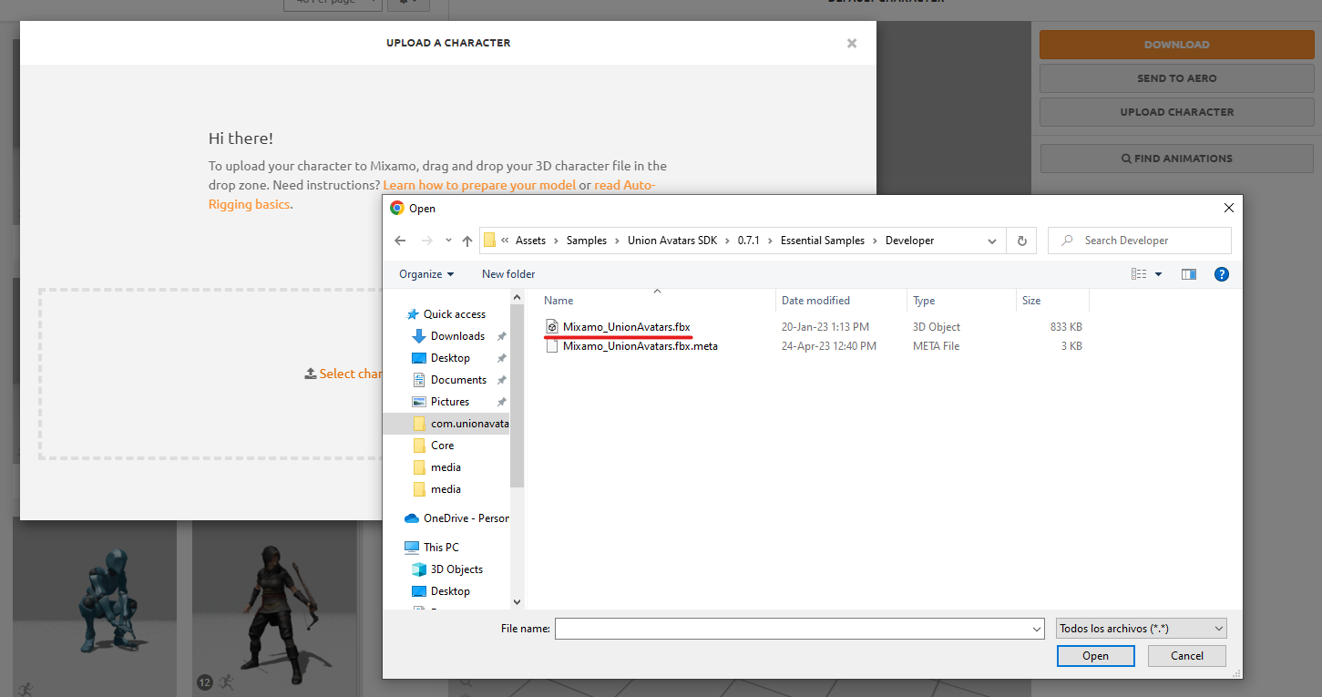This screenshot has width=1322, height=697.
Task: Click Upload Character button
Action: point(1176,112)
